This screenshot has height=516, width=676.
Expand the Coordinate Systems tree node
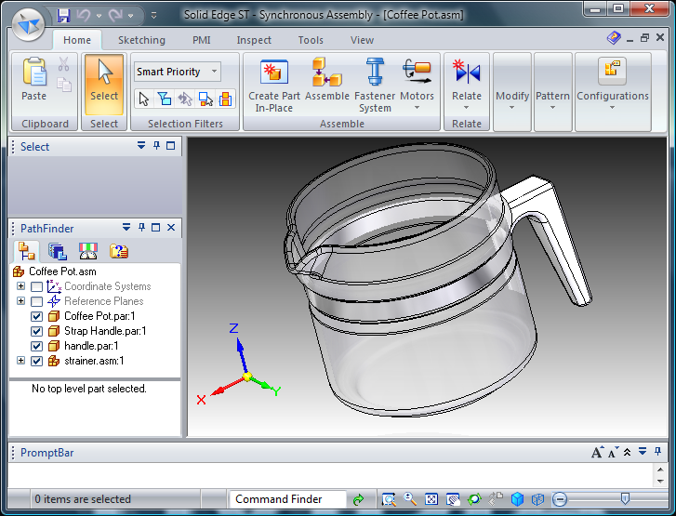tap(20, 285)
